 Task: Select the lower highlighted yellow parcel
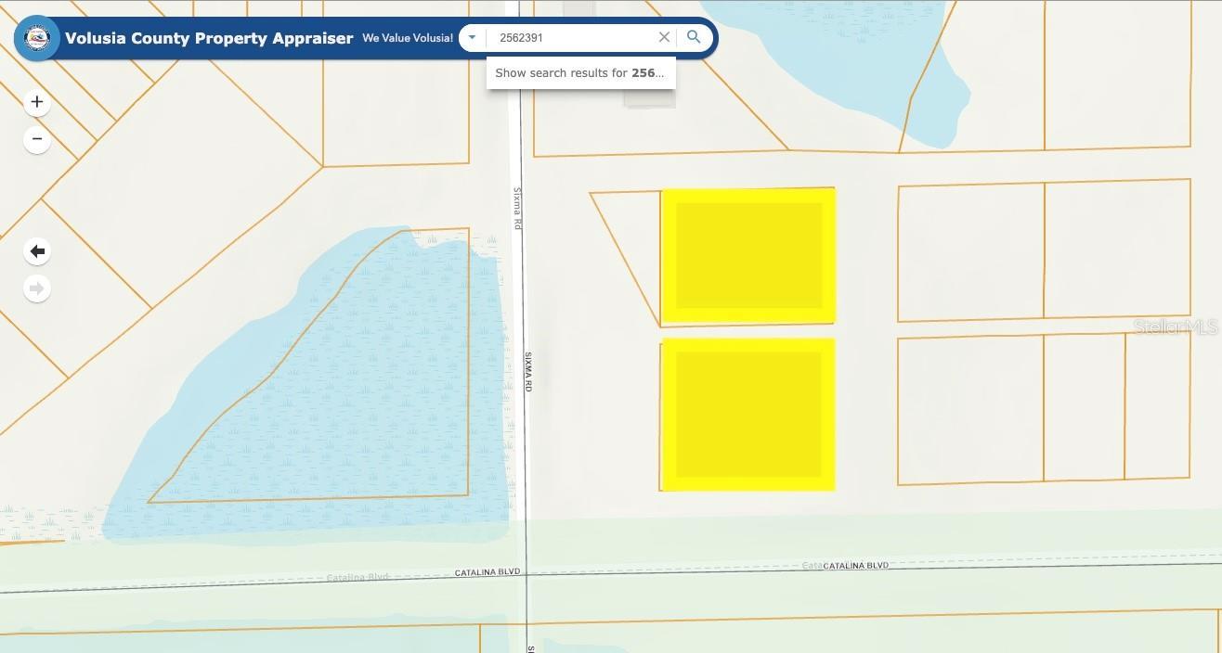pyautogui.click(x=748, y=415)
